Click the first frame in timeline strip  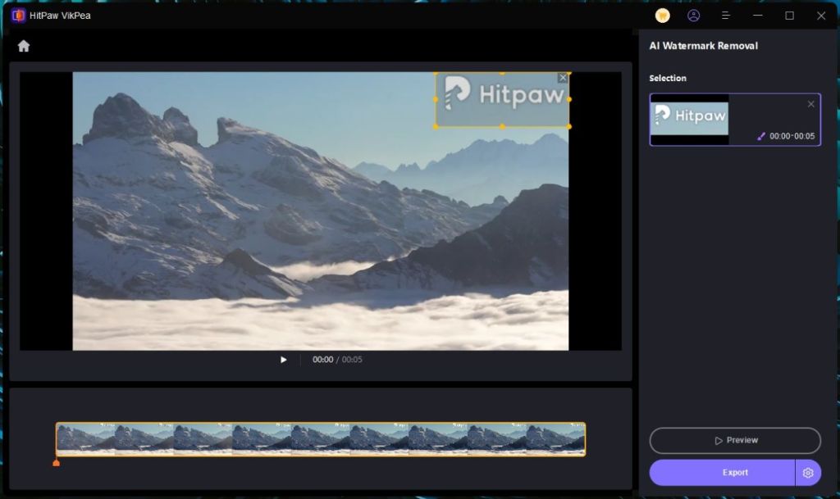pyautogui.click(x=85, y=439)
